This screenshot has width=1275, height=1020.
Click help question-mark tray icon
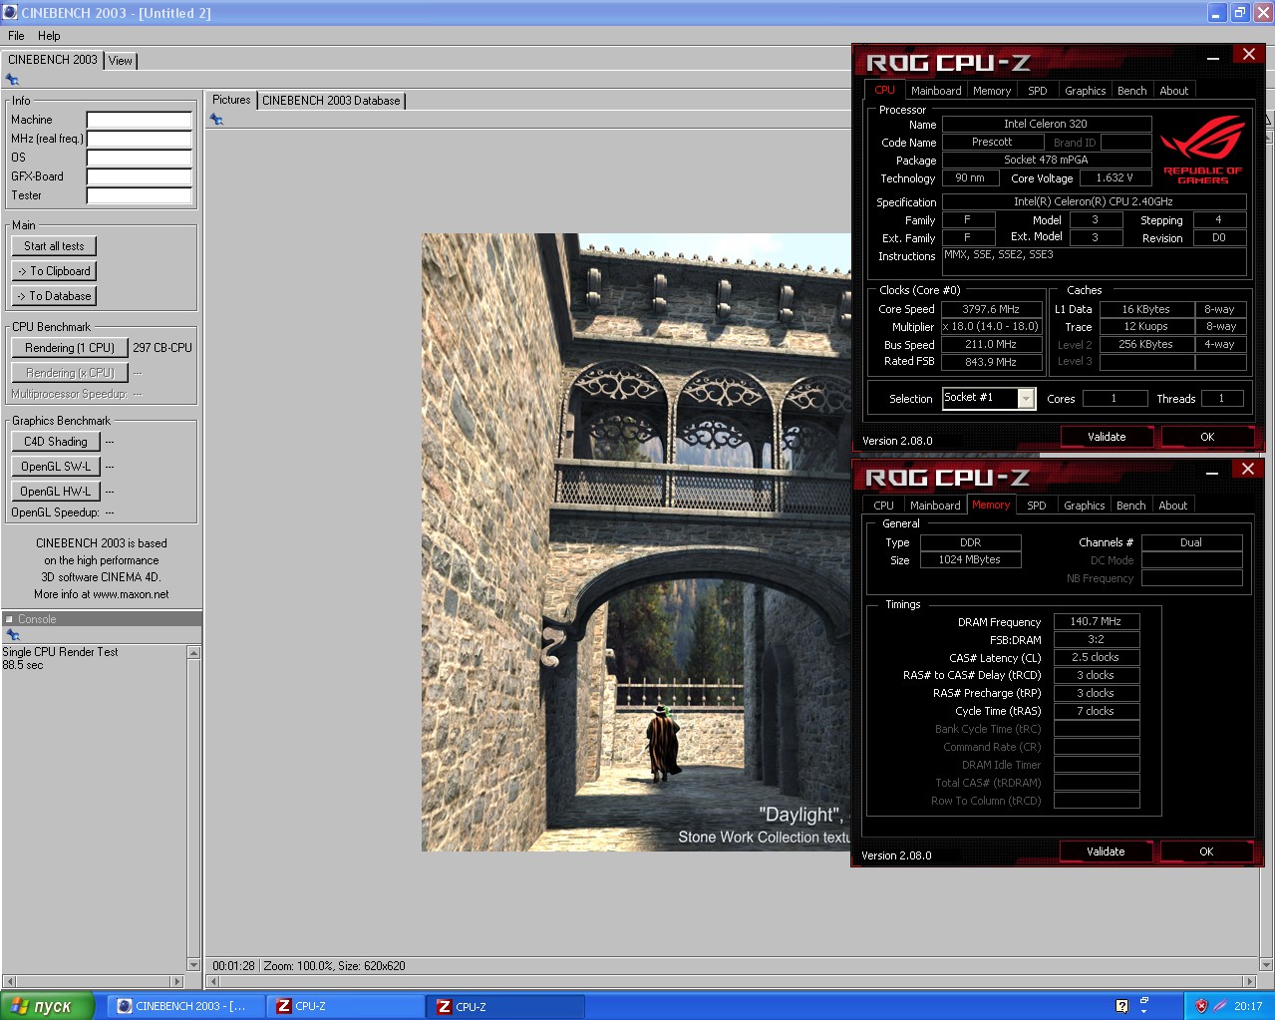coord(1121,1006)
